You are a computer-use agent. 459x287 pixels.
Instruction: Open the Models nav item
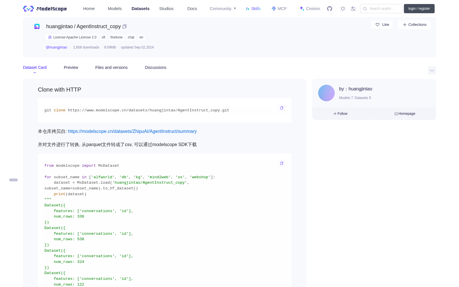115,9
